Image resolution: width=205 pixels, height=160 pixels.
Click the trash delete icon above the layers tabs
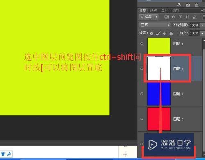[196, 5]
